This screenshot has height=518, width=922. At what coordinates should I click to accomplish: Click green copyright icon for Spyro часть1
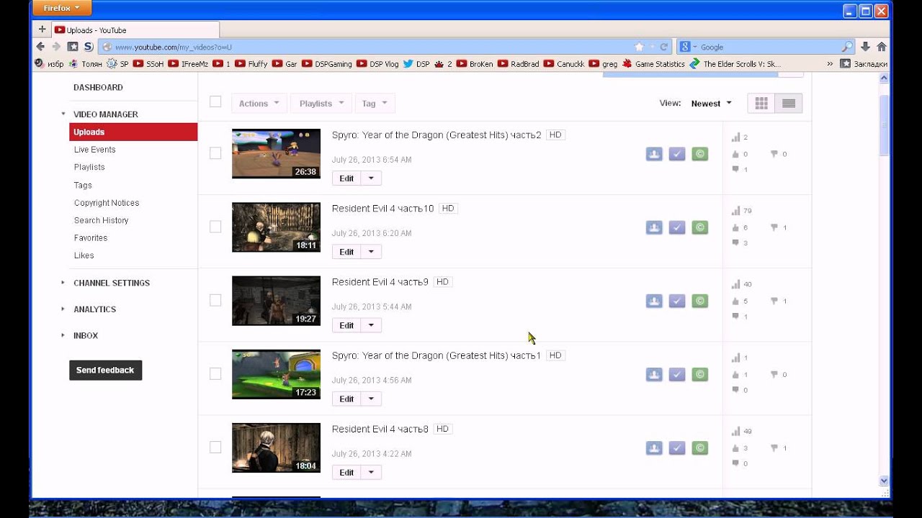699,375
